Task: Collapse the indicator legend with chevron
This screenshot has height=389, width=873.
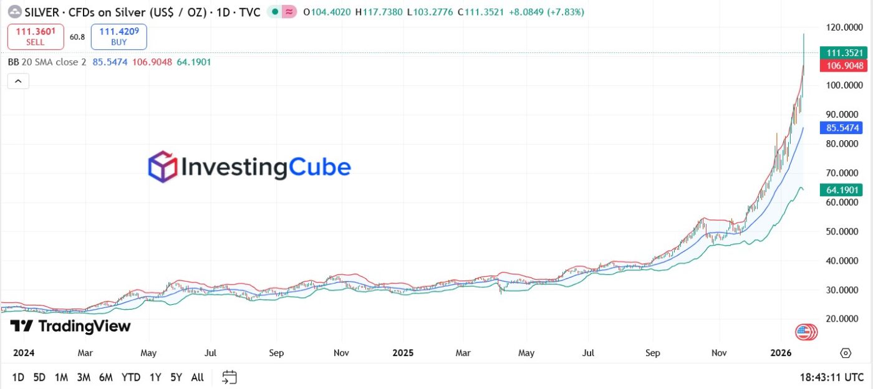Action: click(18, 81)
